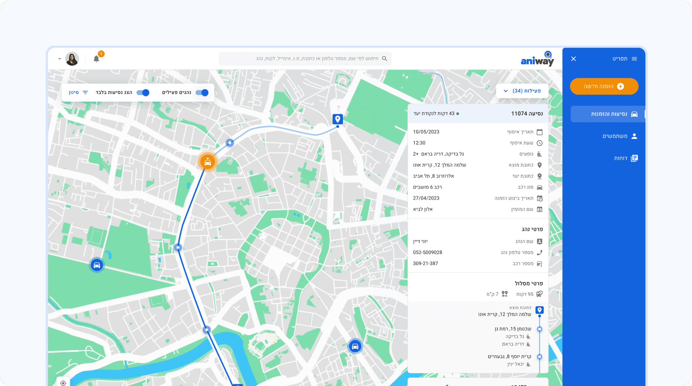This screenshot has width=692, height=386.
Task: Click the driver phone number 052-5009028
Action: [427, 252]
